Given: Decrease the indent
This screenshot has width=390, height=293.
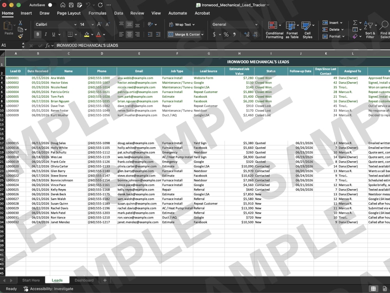Looking at the screenshot, I should coord(150,34).
